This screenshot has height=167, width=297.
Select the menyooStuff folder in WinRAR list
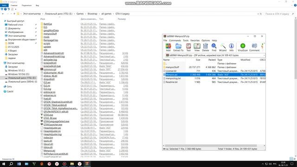[x=172, y=67]
